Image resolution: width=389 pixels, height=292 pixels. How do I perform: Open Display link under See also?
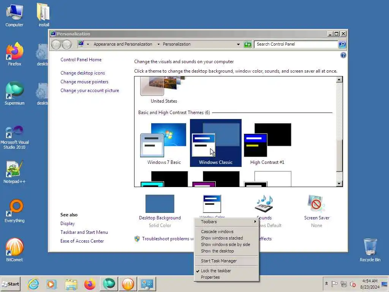(x=68, y=224)
